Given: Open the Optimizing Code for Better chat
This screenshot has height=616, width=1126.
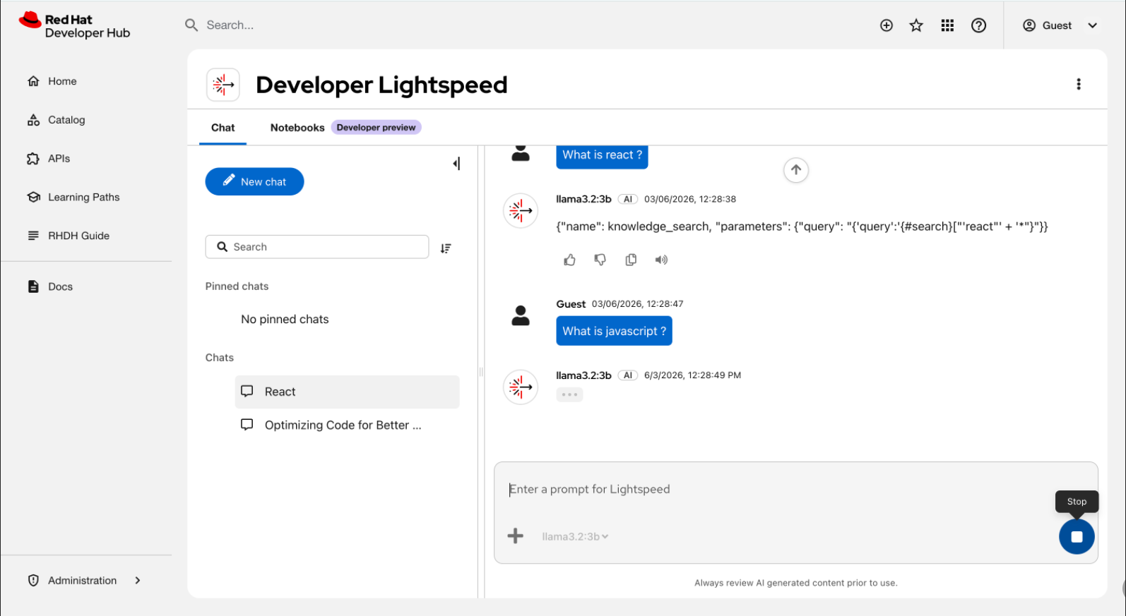Looking at the screenshot, I should (347, 425).
